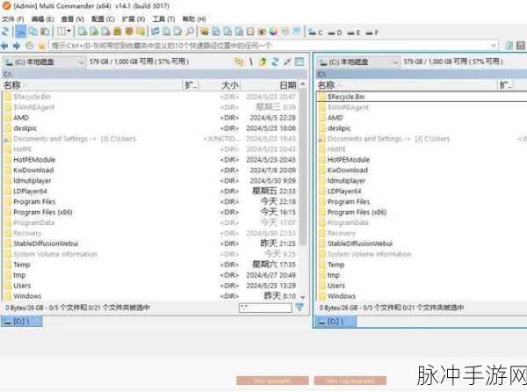Open the toolbar search magnifier tool
The width and height of the screenshot is (527, 392).
(x=190, y=32)
